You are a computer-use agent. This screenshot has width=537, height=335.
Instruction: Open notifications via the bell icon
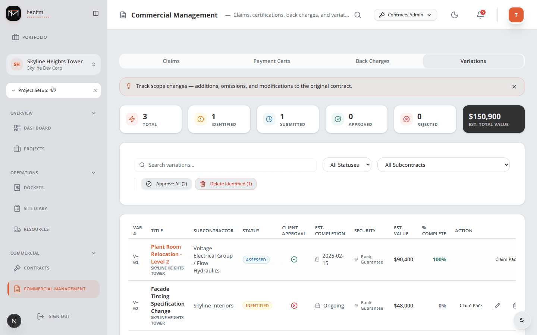[x=480, y=15]
